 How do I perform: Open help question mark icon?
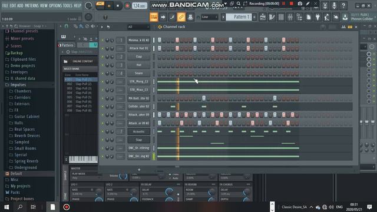point(343,5)
